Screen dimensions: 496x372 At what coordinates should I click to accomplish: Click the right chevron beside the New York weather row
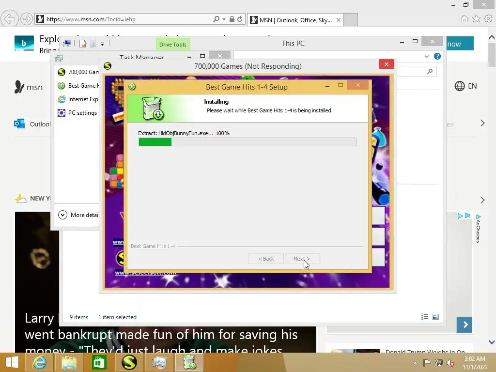coord(482,200)
